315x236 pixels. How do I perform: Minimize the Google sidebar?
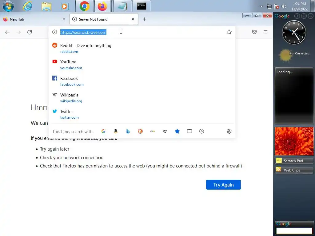click(x=311, y=16)
